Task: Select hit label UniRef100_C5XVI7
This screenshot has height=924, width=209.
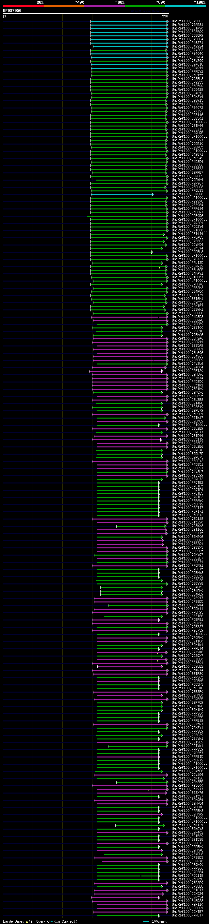Action: point(187,789)
